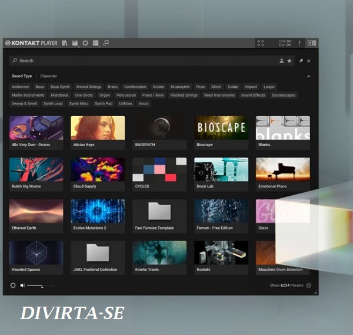This screenshot has width=353, height=335.
Task: Click the save floppy disk icon
Action: coord(75,43)
